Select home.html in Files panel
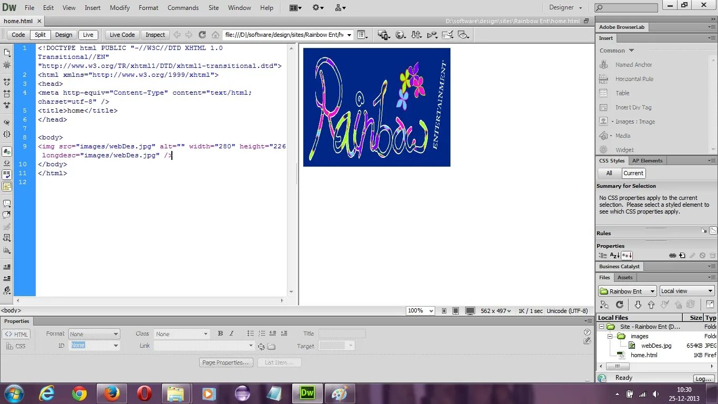 pyautogui.click(x=644, y=355)
